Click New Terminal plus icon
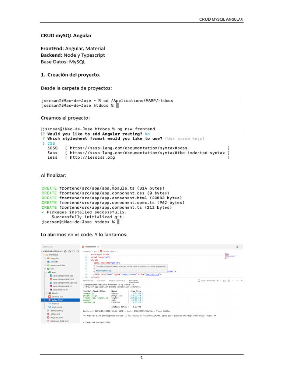This screenshot has height=377, width=283. click(217, 281)
